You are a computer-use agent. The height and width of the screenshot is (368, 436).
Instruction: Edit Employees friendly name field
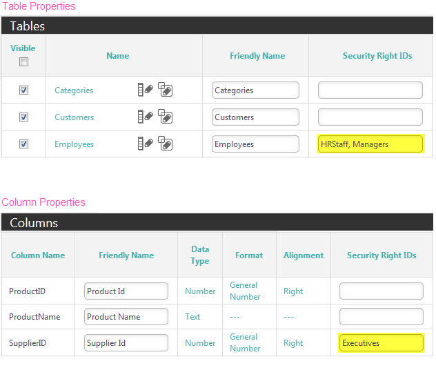255,144
